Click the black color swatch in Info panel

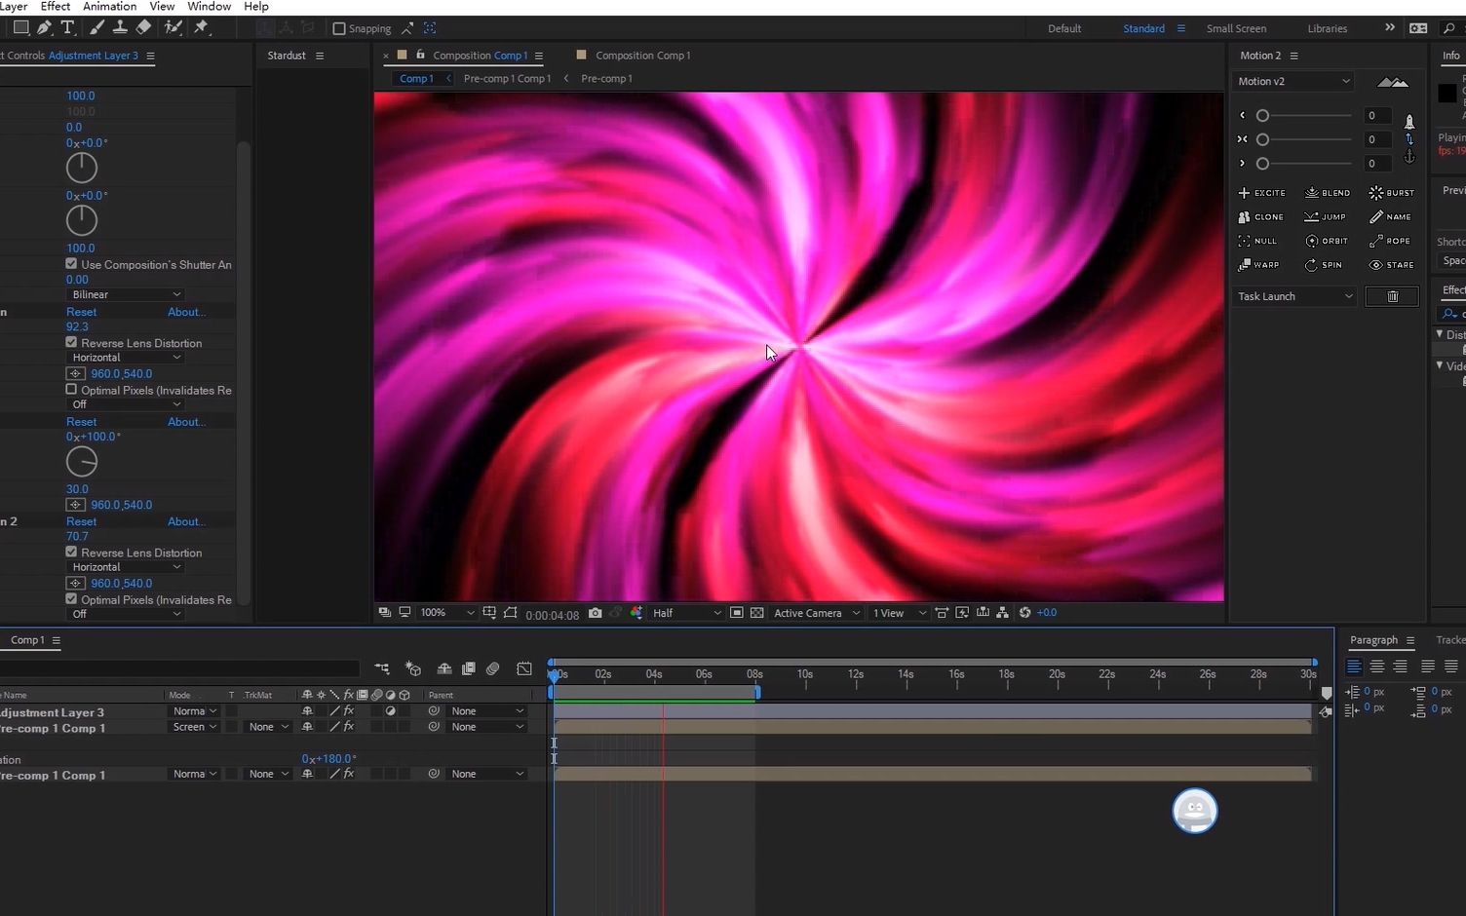1447,94
